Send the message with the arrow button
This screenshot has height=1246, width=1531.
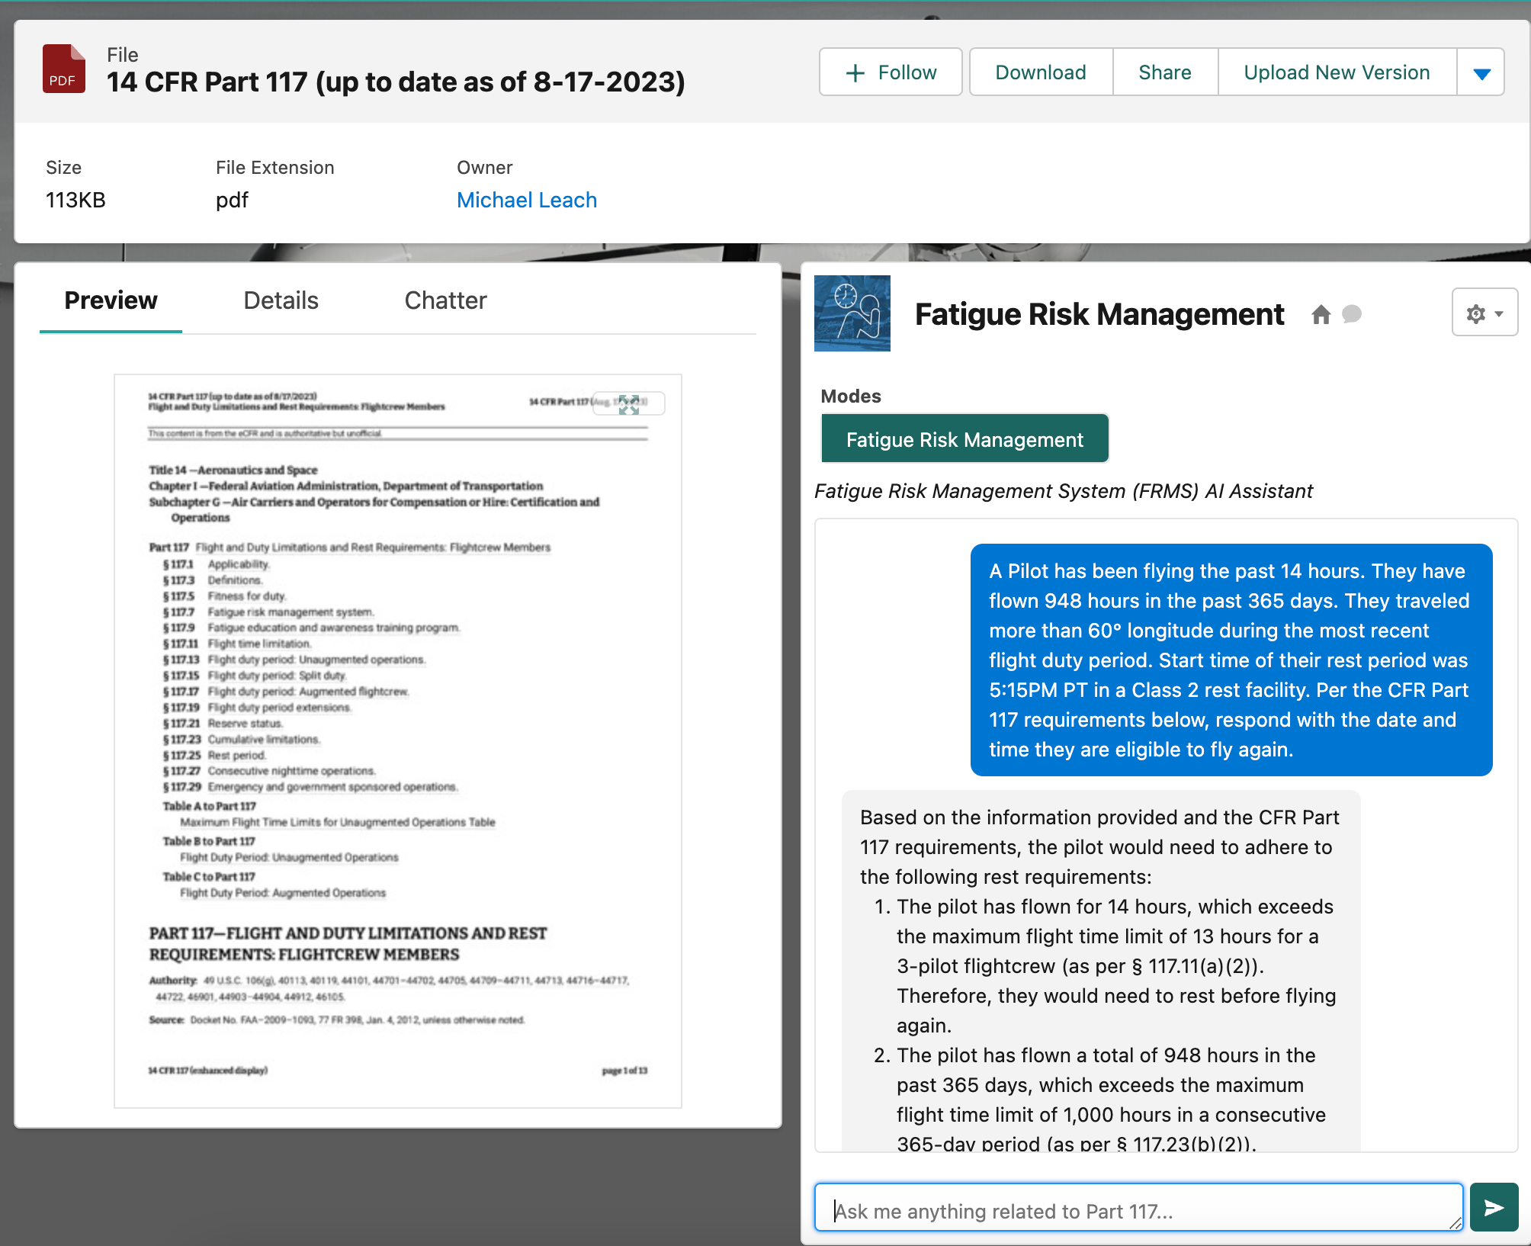[x=1494, y=1208]
